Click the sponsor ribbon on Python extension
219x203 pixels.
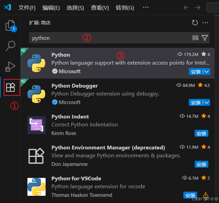23,50
